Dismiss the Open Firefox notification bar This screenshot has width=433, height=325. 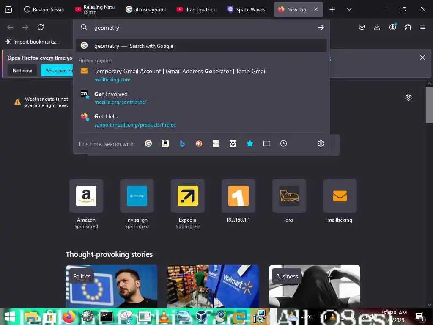pyautogui.click(x=422, y=58)
